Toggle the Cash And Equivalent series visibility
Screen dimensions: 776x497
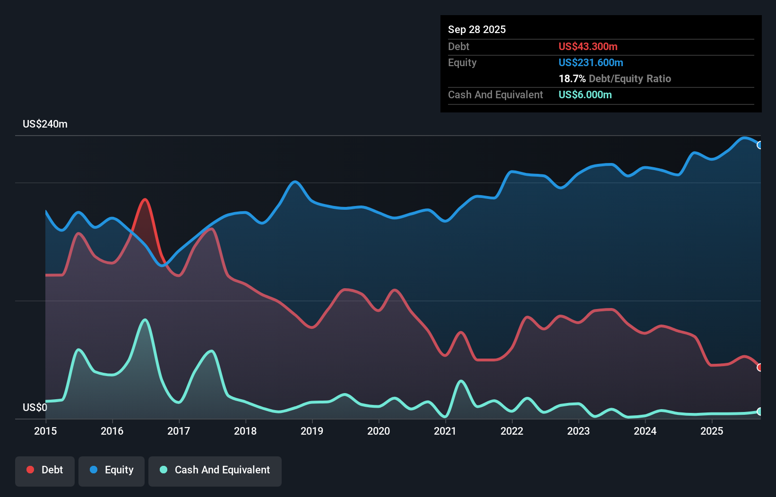(215, 471)
